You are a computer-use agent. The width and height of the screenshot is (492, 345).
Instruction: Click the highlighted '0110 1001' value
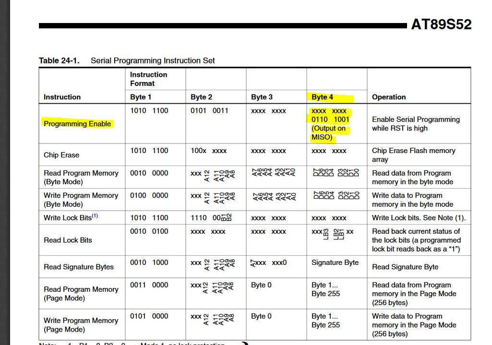[x=330, y=119]
